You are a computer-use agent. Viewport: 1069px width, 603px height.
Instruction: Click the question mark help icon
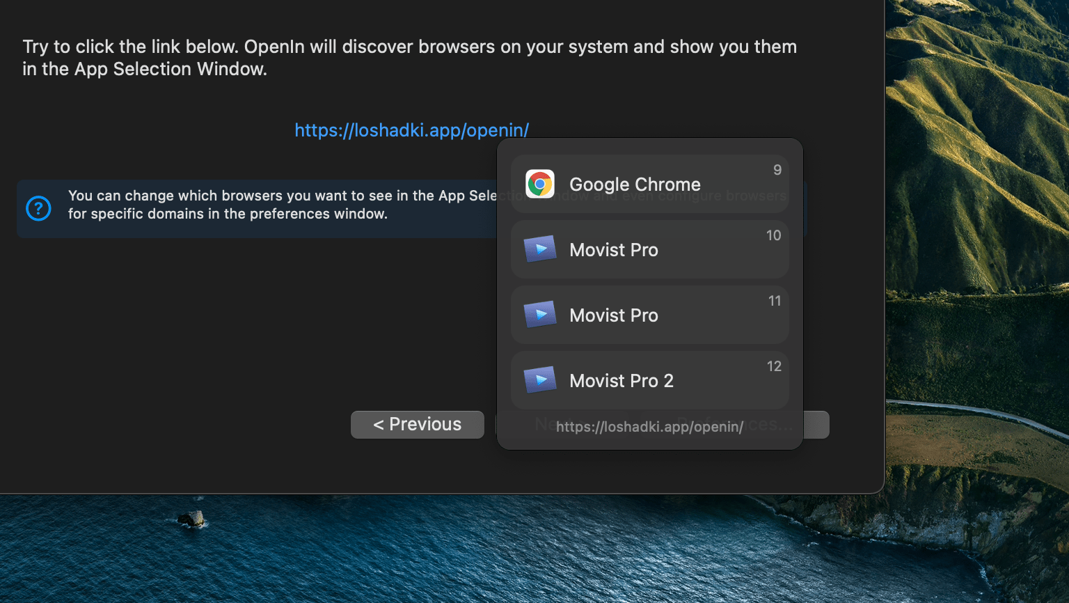click(x=38, y=207)
